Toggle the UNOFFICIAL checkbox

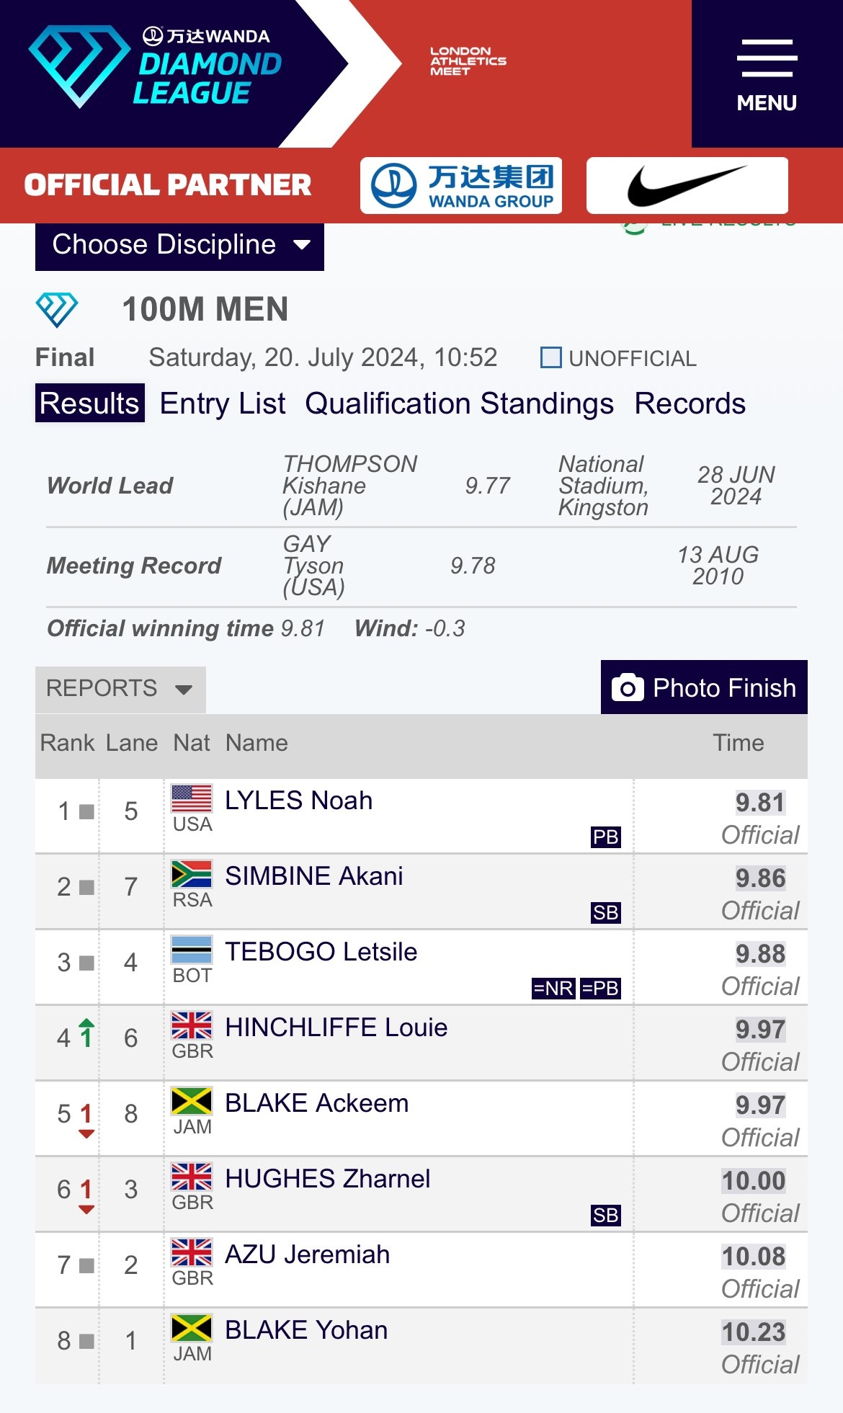551,357
